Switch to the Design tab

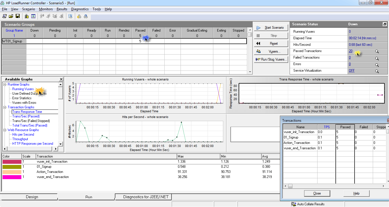pos(32,197)
